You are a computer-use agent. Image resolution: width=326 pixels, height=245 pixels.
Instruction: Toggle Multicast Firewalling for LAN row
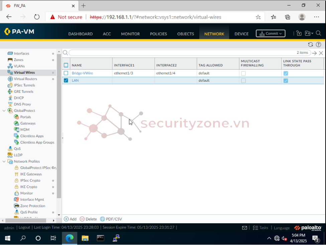[243, 80]
